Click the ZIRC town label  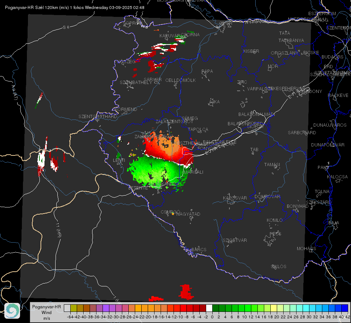242,82
